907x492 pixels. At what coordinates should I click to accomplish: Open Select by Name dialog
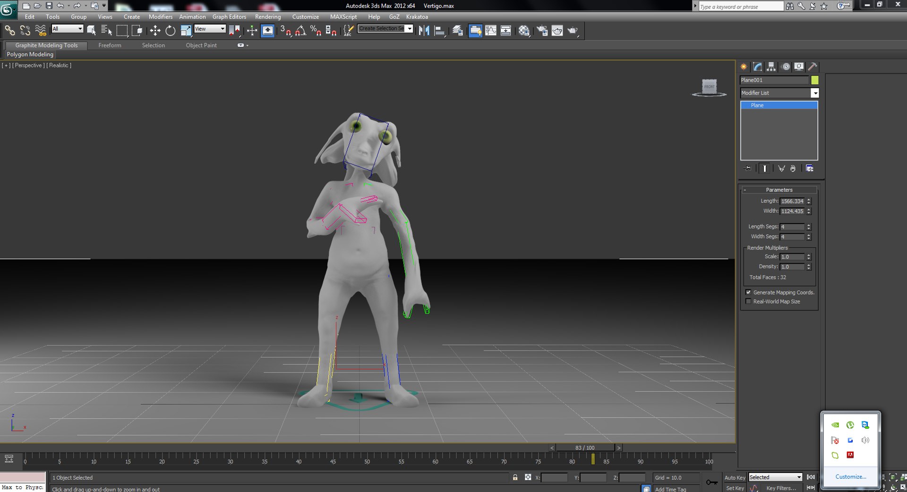point(107,31)
